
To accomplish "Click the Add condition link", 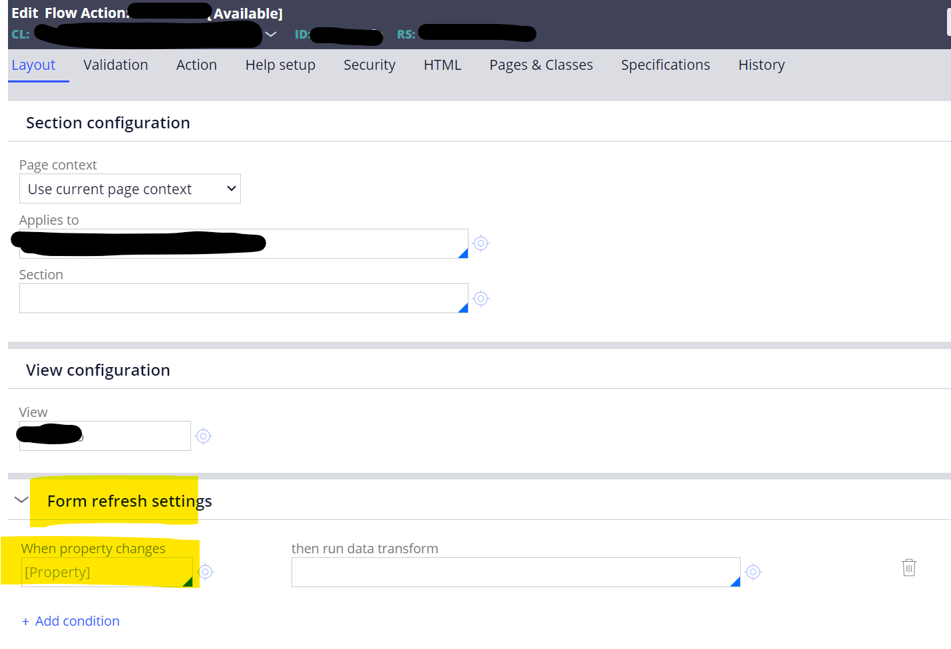I will point(71,620).
